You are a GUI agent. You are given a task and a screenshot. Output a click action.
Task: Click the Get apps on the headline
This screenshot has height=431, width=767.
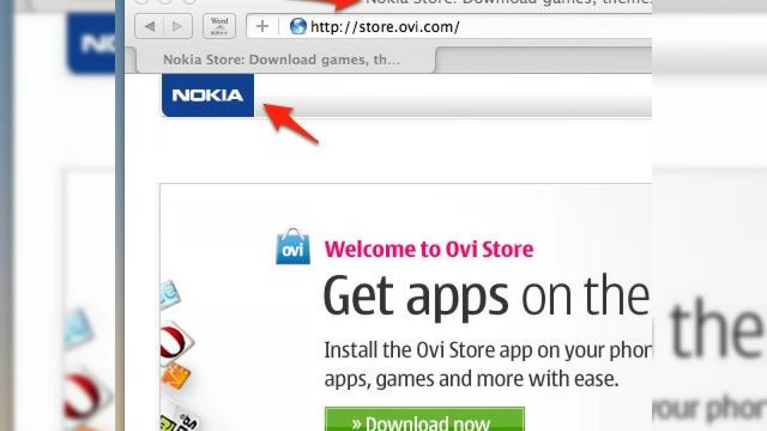click(487, 297)
